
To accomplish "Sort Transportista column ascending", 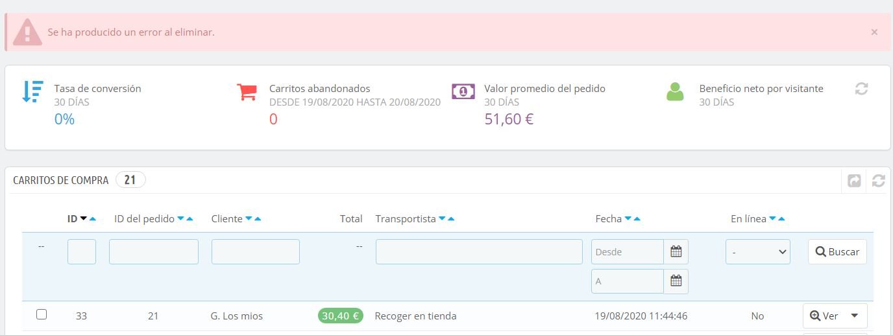I will coord(451,219).
